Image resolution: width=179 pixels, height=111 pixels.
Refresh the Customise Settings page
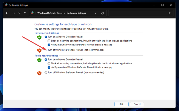[x=103, y=13]
